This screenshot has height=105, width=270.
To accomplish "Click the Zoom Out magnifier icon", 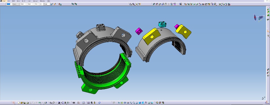I will point(134,103).
